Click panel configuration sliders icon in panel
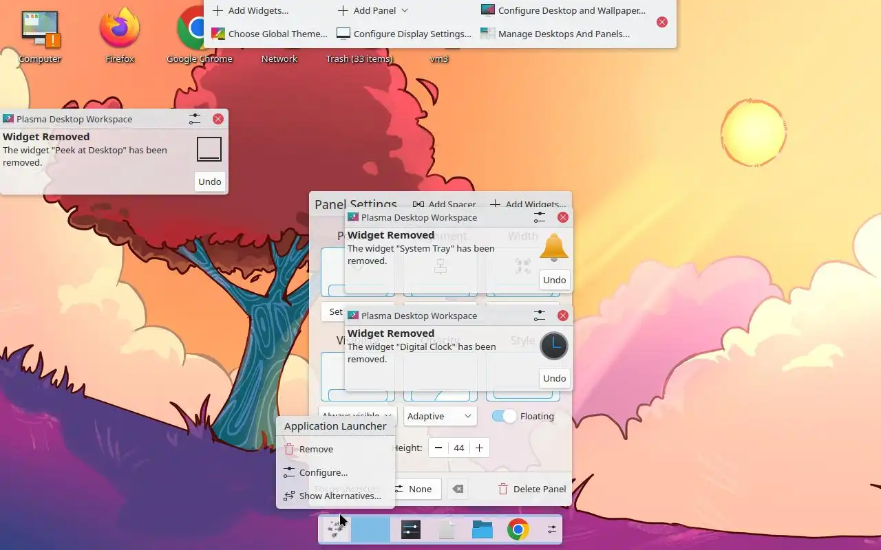 [552, 529]
